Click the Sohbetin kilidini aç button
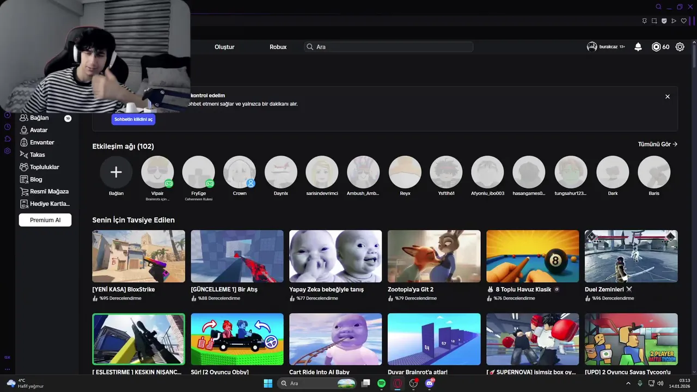Image resolution: width=697 pixels, height=392 pixels. tap(133, 119)
